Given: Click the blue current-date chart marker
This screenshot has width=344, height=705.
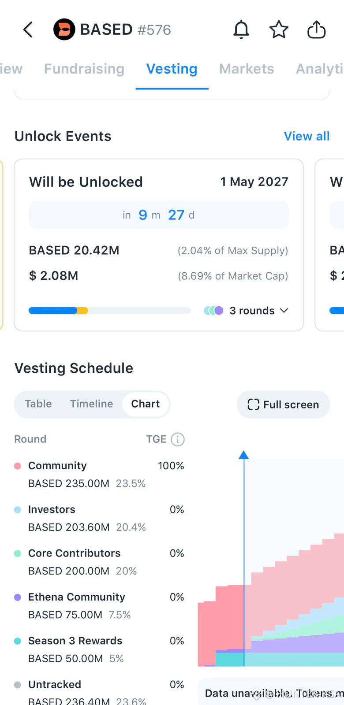Looking at the screenshot, I should (x=243, y=455).
